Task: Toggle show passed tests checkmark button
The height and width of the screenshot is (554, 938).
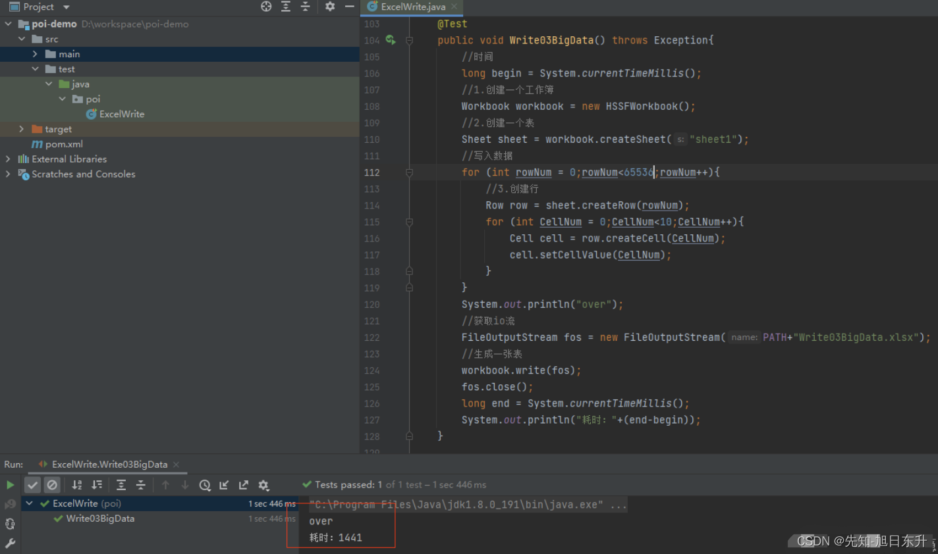Action: tap(32, 485)
